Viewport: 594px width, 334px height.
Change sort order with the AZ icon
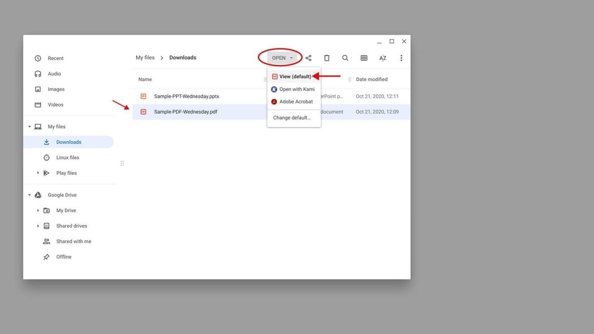(383, 58)
